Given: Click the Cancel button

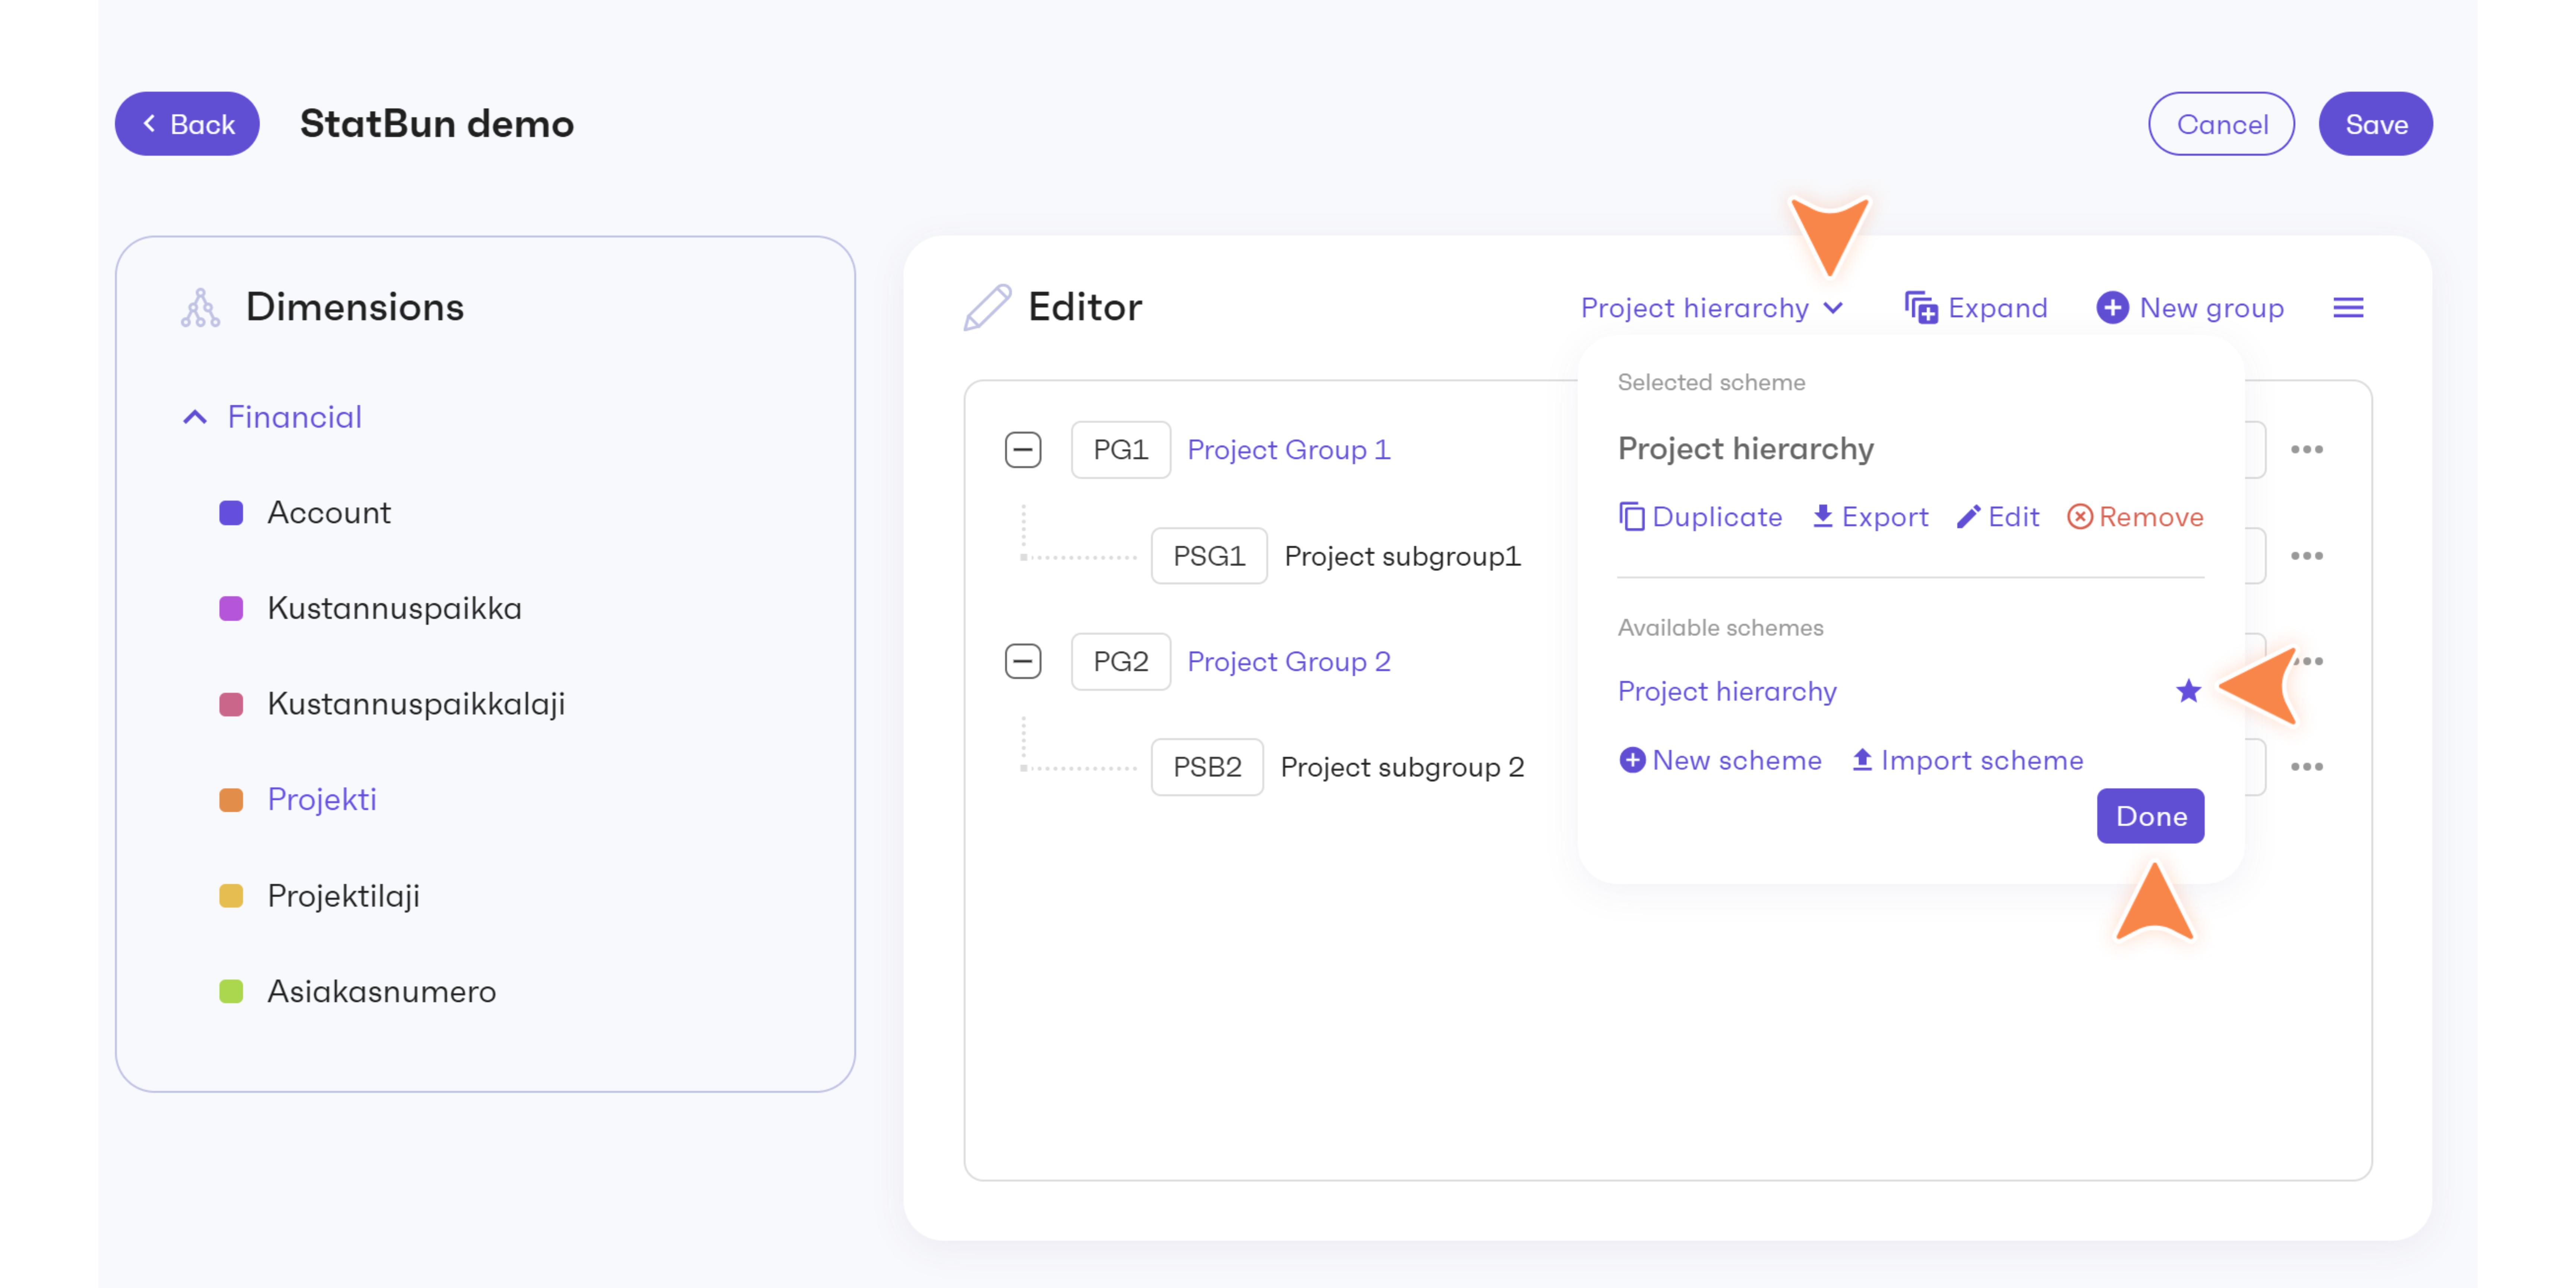Looking at the screenshot, I should coord(2221,124).
